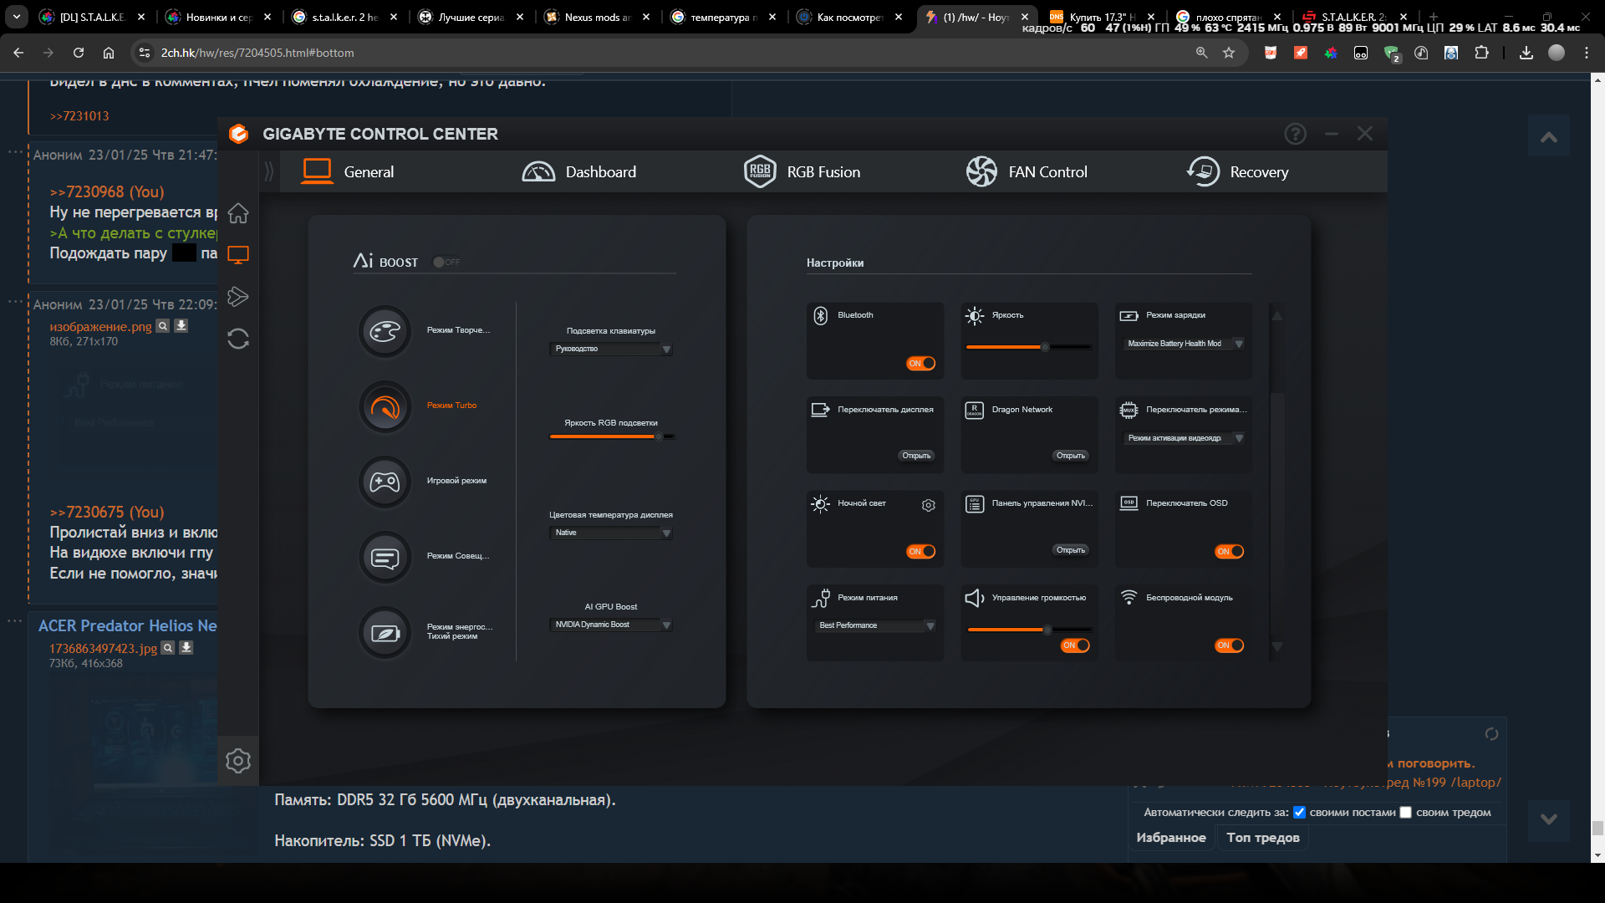The height and width of the screenshot is (903, 1605).
Task: Switch to the General tab
Action: pos(349,171)
